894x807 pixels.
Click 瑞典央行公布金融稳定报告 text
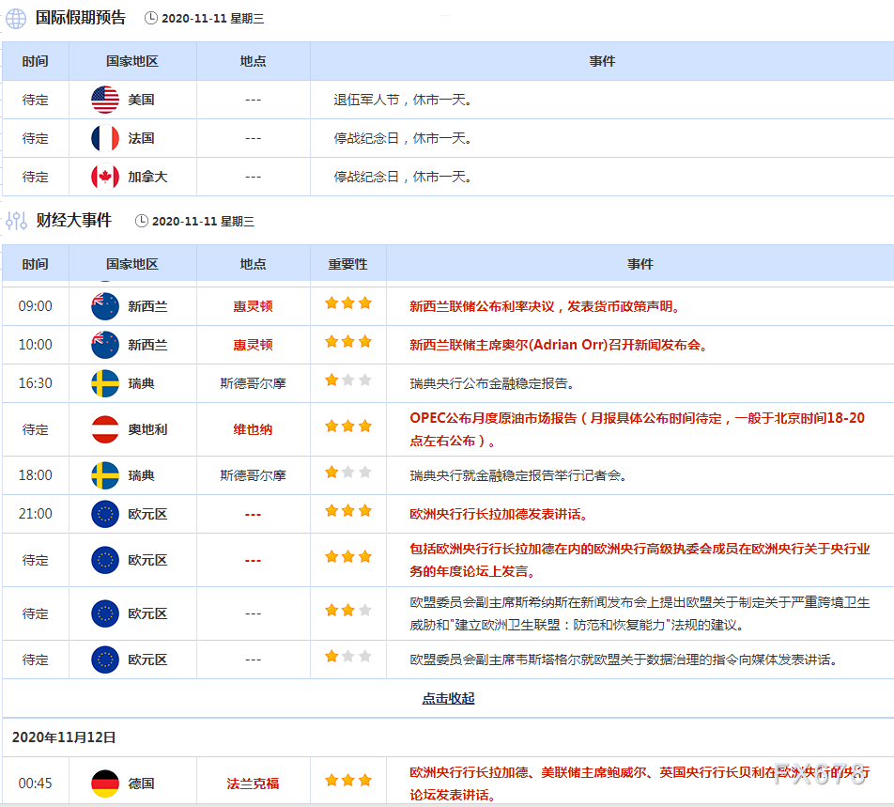[x=491, y=383]
